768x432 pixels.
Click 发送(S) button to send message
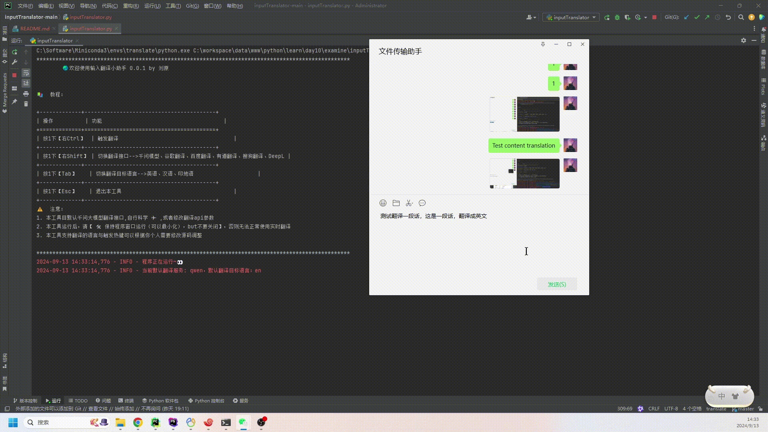pos(557,284)
